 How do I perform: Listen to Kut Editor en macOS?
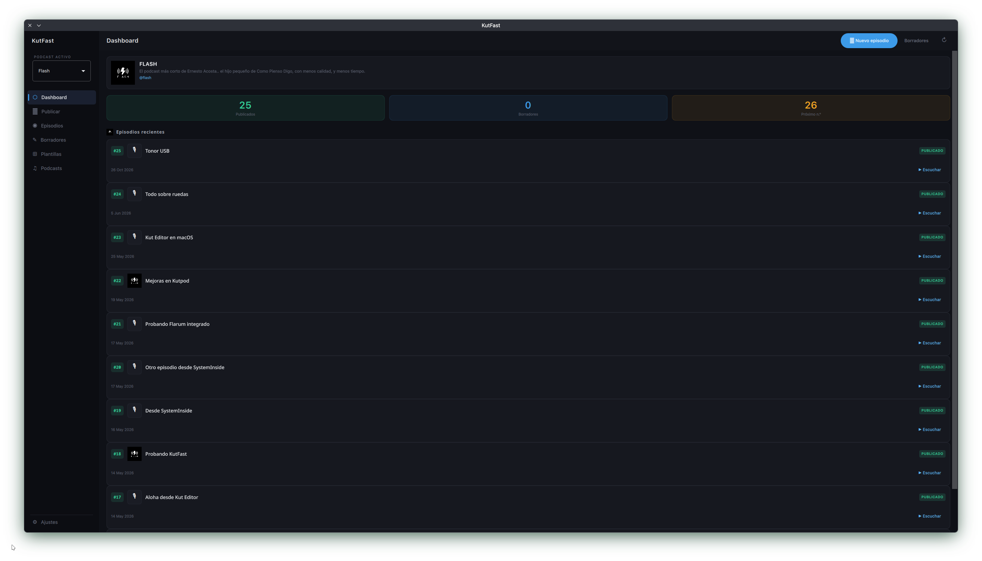(930, 256)
